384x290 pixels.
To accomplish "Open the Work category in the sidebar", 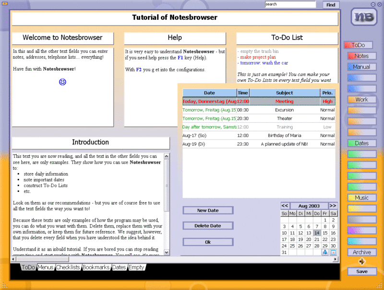I will [362, 100].
